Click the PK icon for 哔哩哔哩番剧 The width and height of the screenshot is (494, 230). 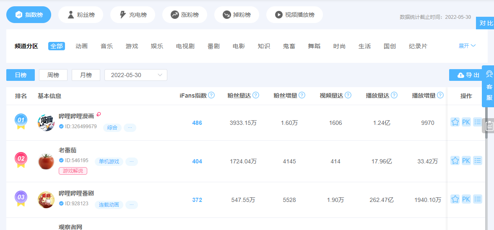466,199
